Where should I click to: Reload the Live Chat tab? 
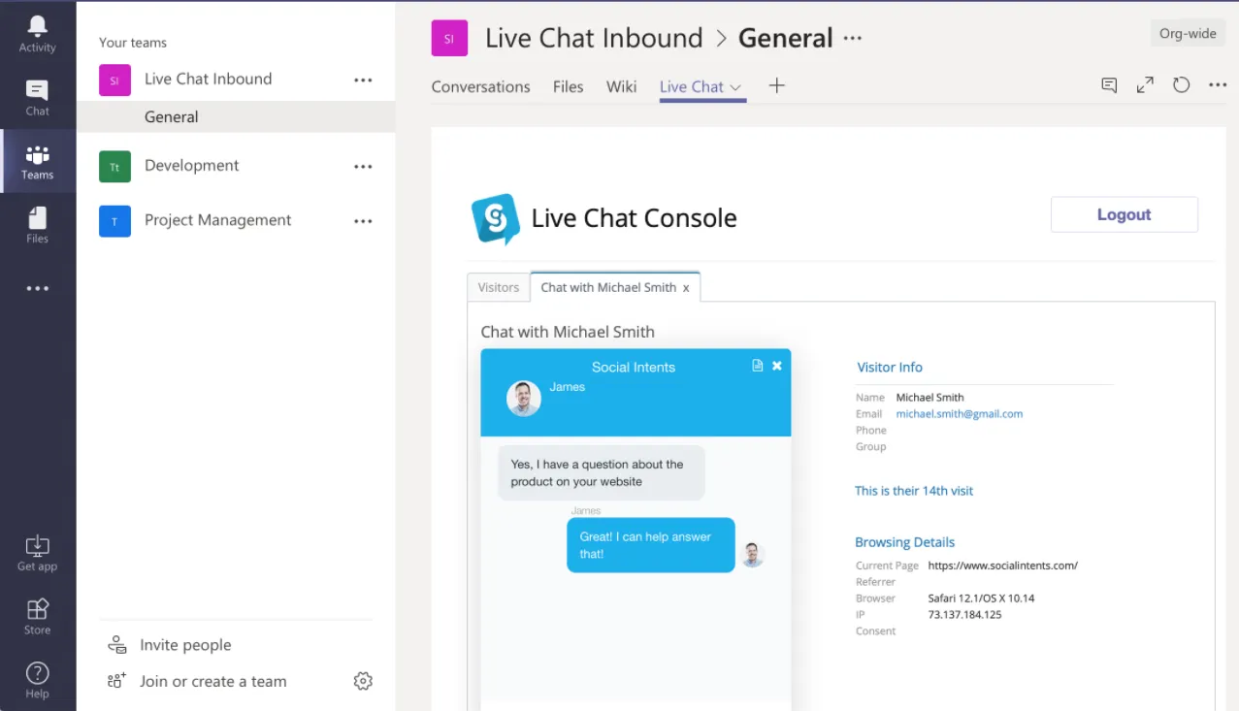[x=1181, y=85]
